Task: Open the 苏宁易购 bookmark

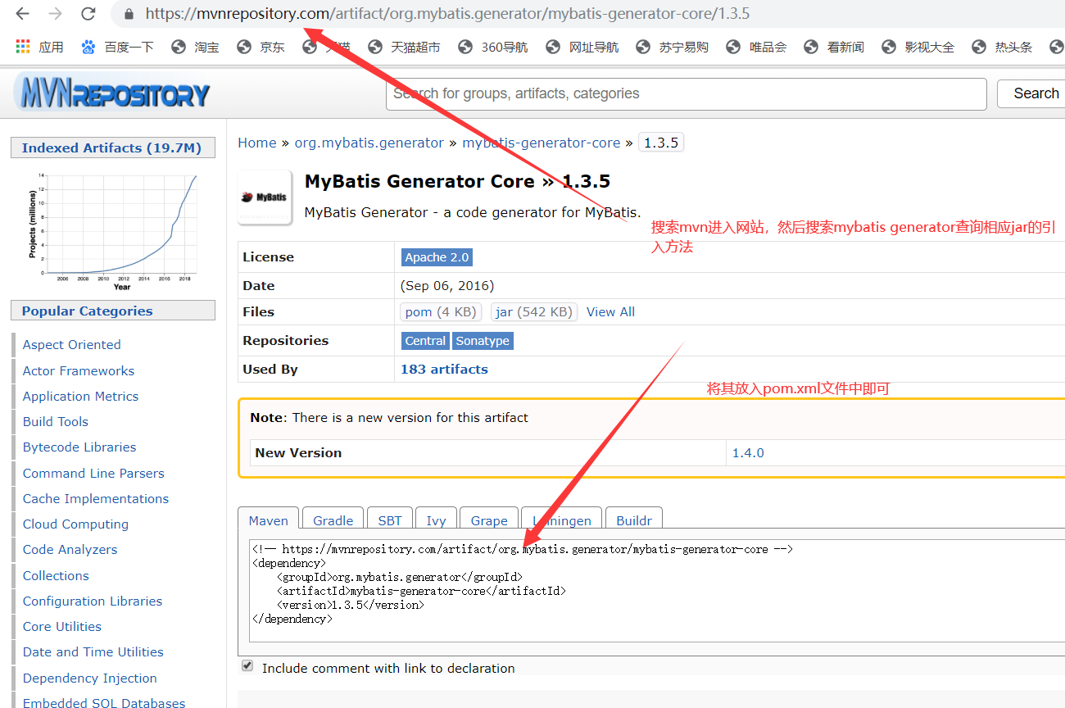Action: click(x=672, y=47)
